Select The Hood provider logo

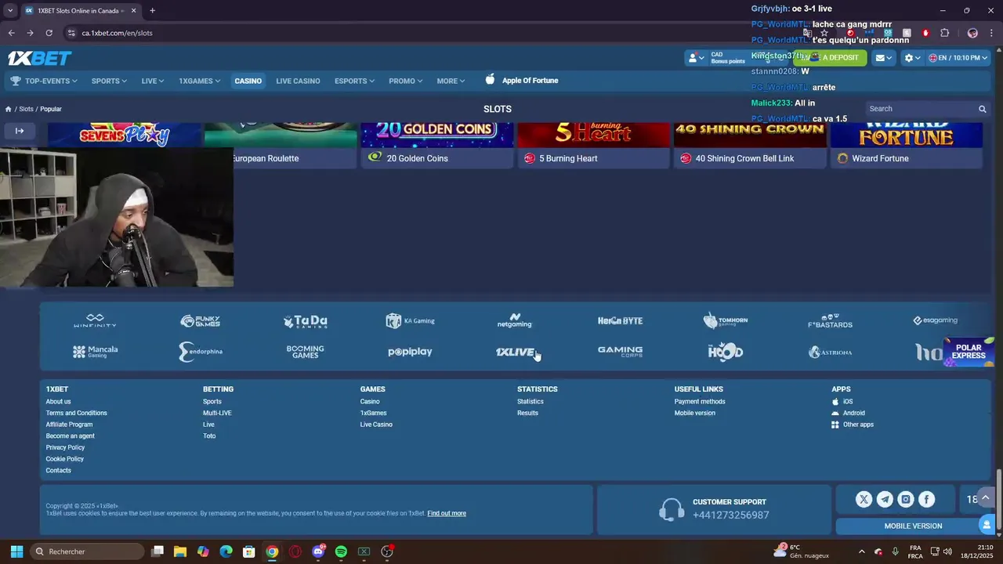pyautogui.click(x=725, y=352)
